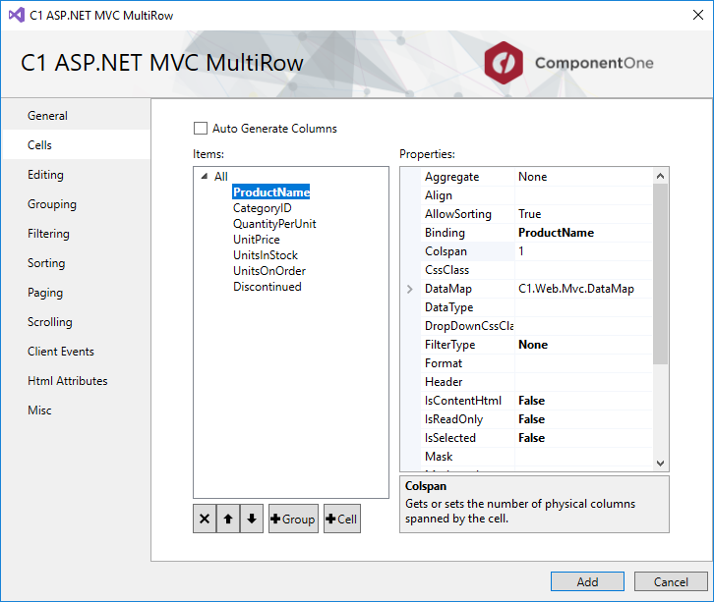
Task: Select the All root node
Action: point(221,176)
